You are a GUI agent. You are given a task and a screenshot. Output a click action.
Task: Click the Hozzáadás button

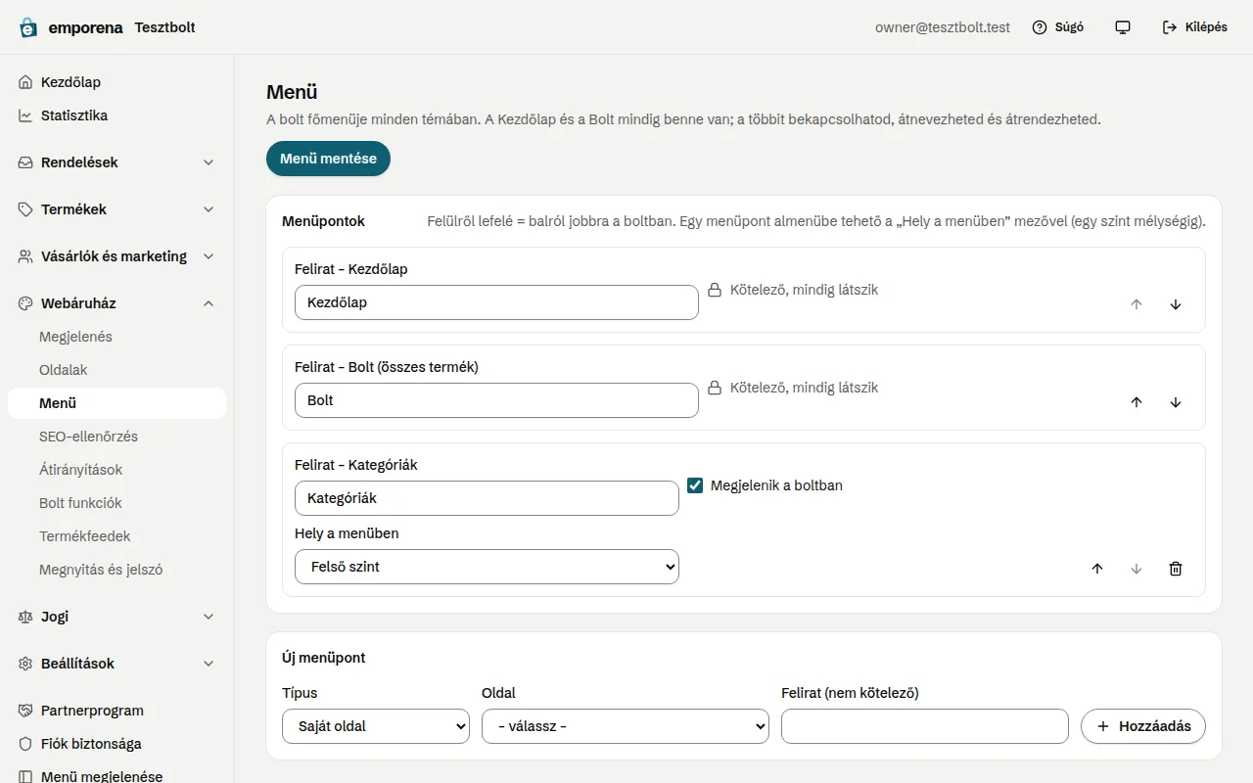(1143, 726)
